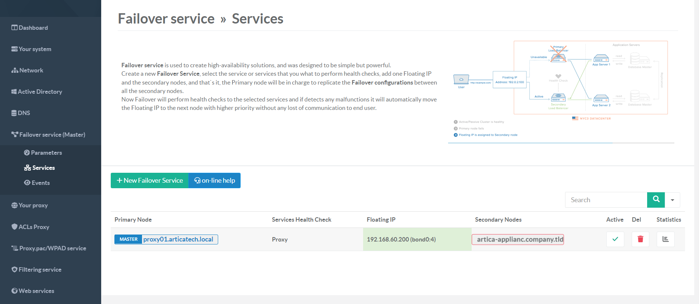Click the failover architecture diagram image
This screenshot has width=699, height=304.
(x=561, y=91)
